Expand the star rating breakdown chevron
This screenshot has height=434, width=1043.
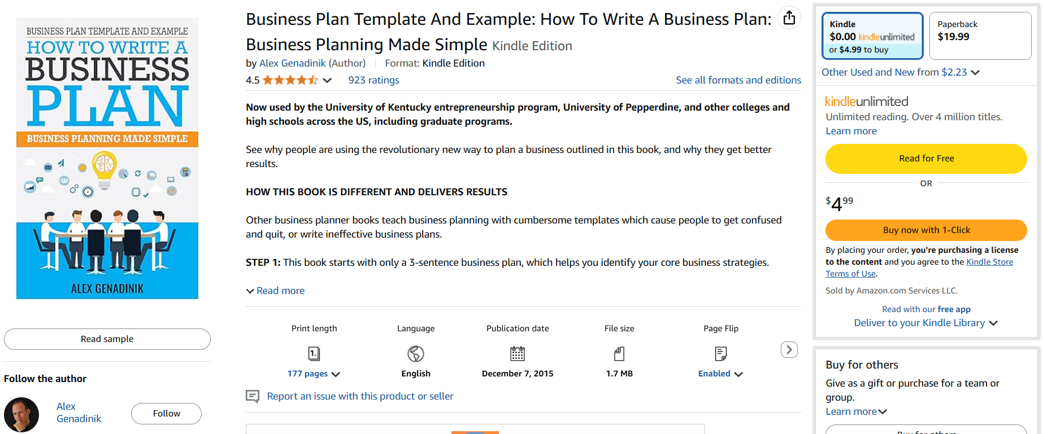tap(327, 80)
